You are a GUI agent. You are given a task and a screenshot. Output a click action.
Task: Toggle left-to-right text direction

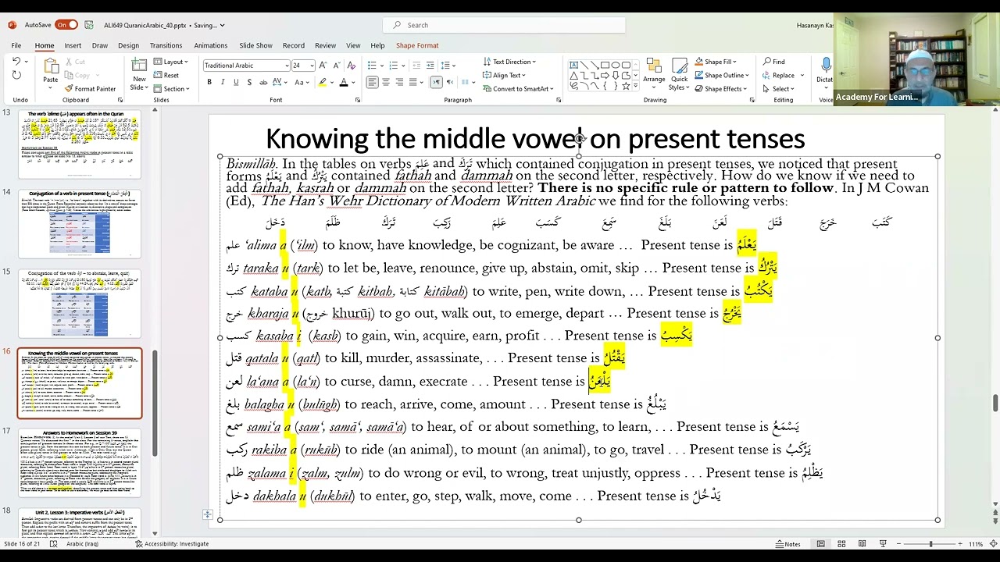point(437,82)
